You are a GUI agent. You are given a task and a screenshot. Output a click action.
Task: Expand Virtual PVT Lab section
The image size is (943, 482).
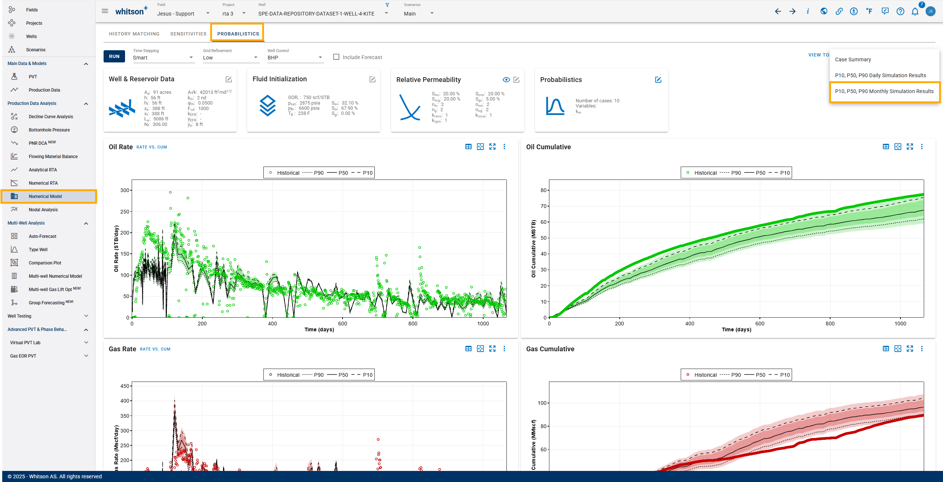coord(86,343)
